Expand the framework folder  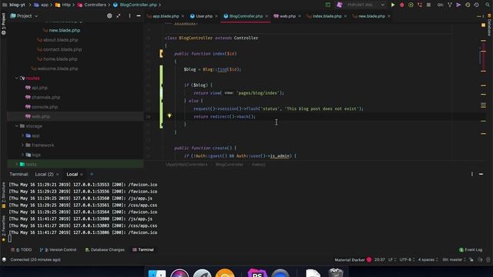[x=22, y=145]
